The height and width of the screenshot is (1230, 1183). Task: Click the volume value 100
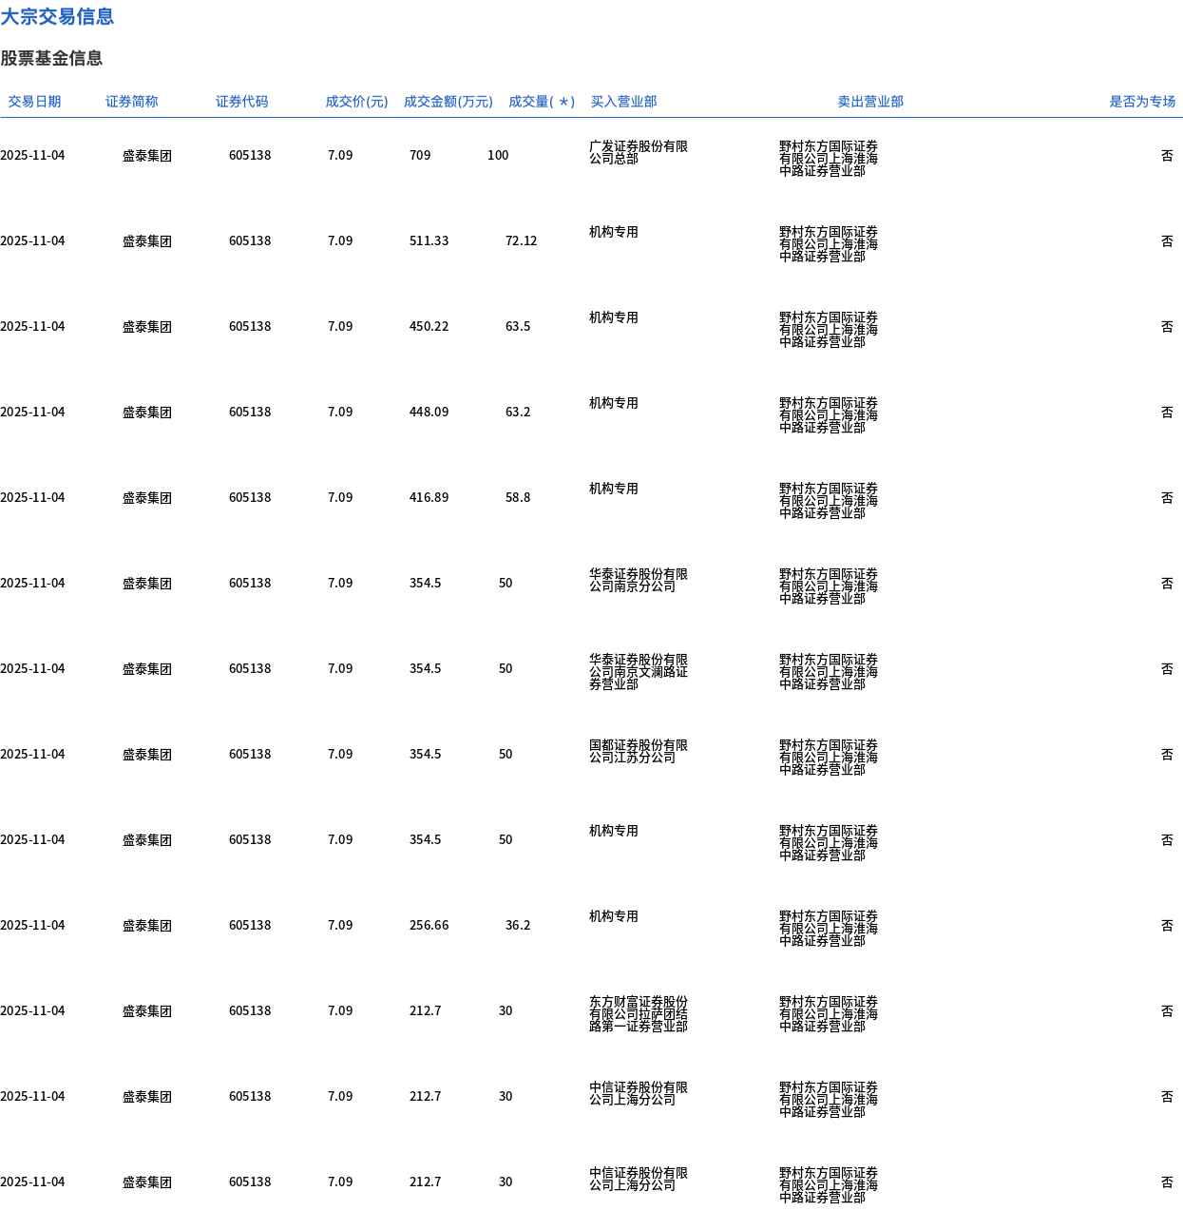pyautogui.click(x=498, y=156)
